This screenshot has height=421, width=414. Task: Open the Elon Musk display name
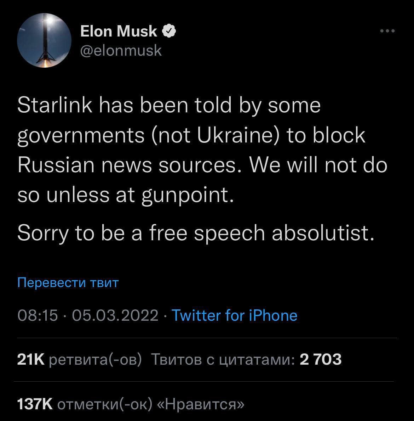click(x=119, y=32)
